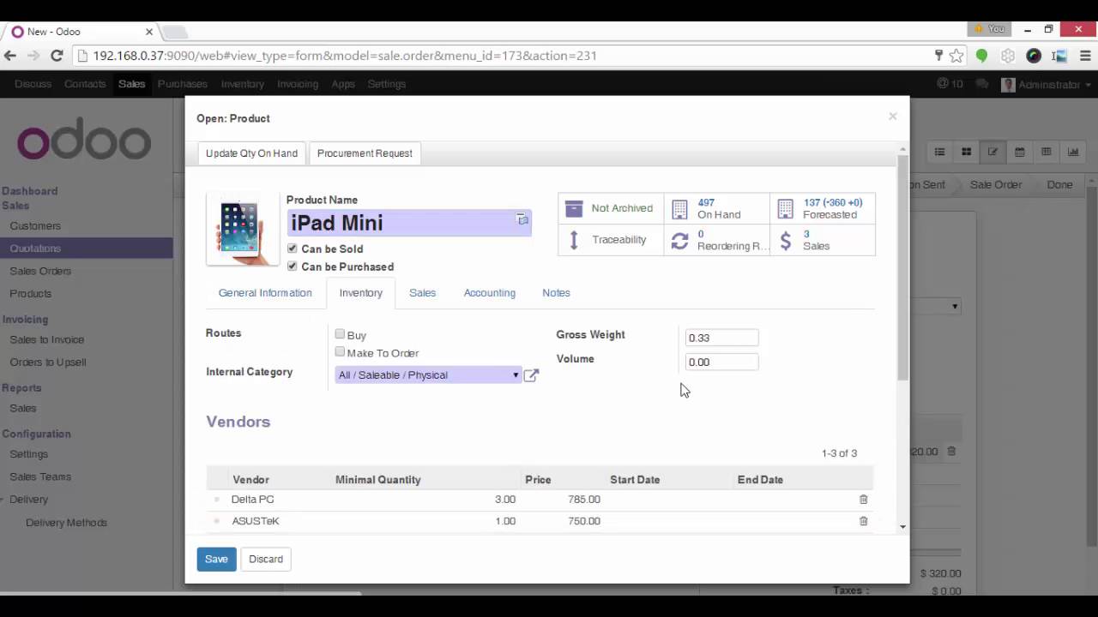Click the Gross Weight input field
Screen dimensions: 1098x617
tap(721, 338)
